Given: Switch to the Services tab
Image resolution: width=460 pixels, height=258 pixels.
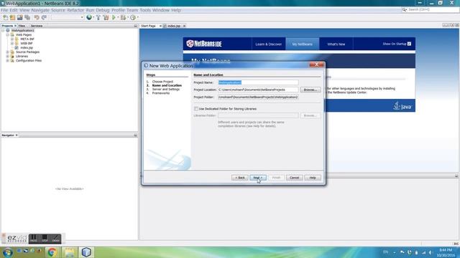Looking at the screenshot, I should 37,26.
